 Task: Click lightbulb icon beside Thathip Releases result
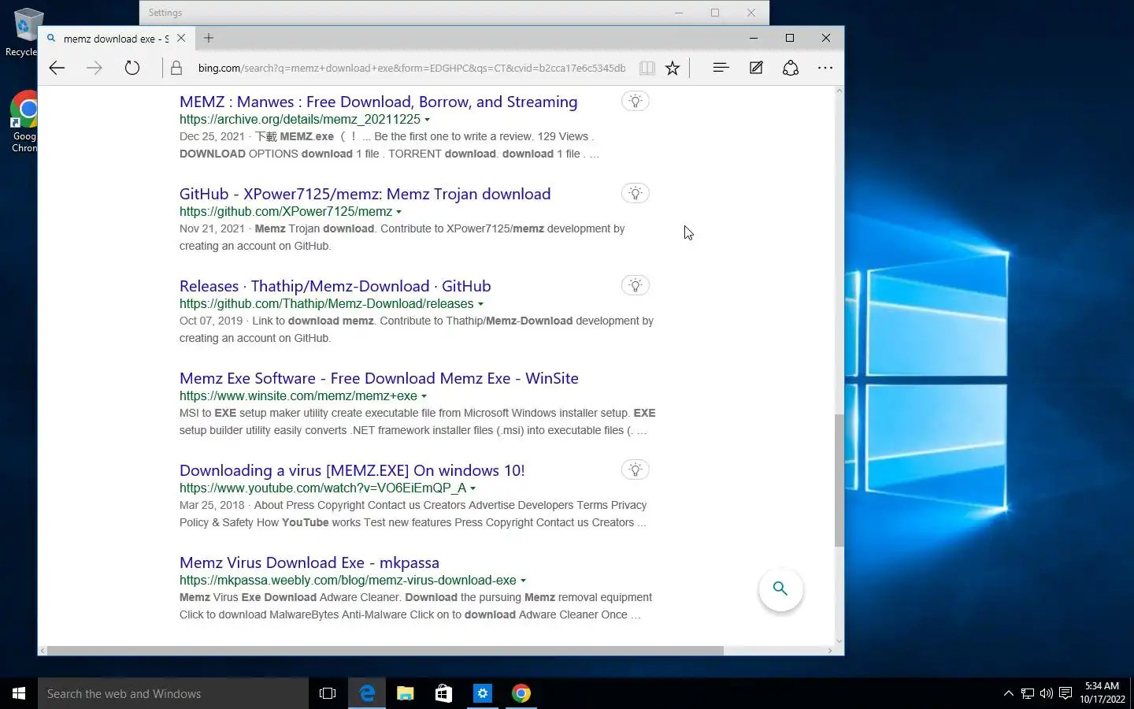click(x=636, y=285)
